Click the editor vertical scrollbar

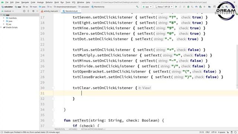coord(237,67)
